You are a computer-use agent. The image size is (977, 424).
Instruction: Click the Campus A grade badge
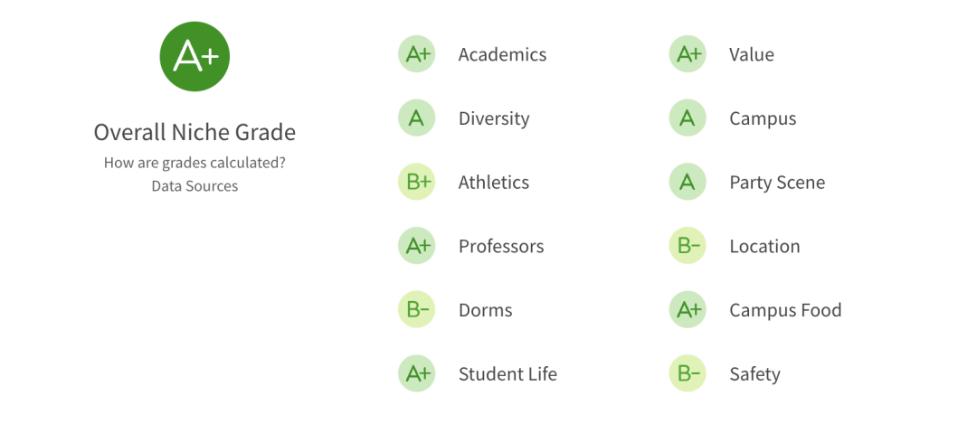point(688,118)
